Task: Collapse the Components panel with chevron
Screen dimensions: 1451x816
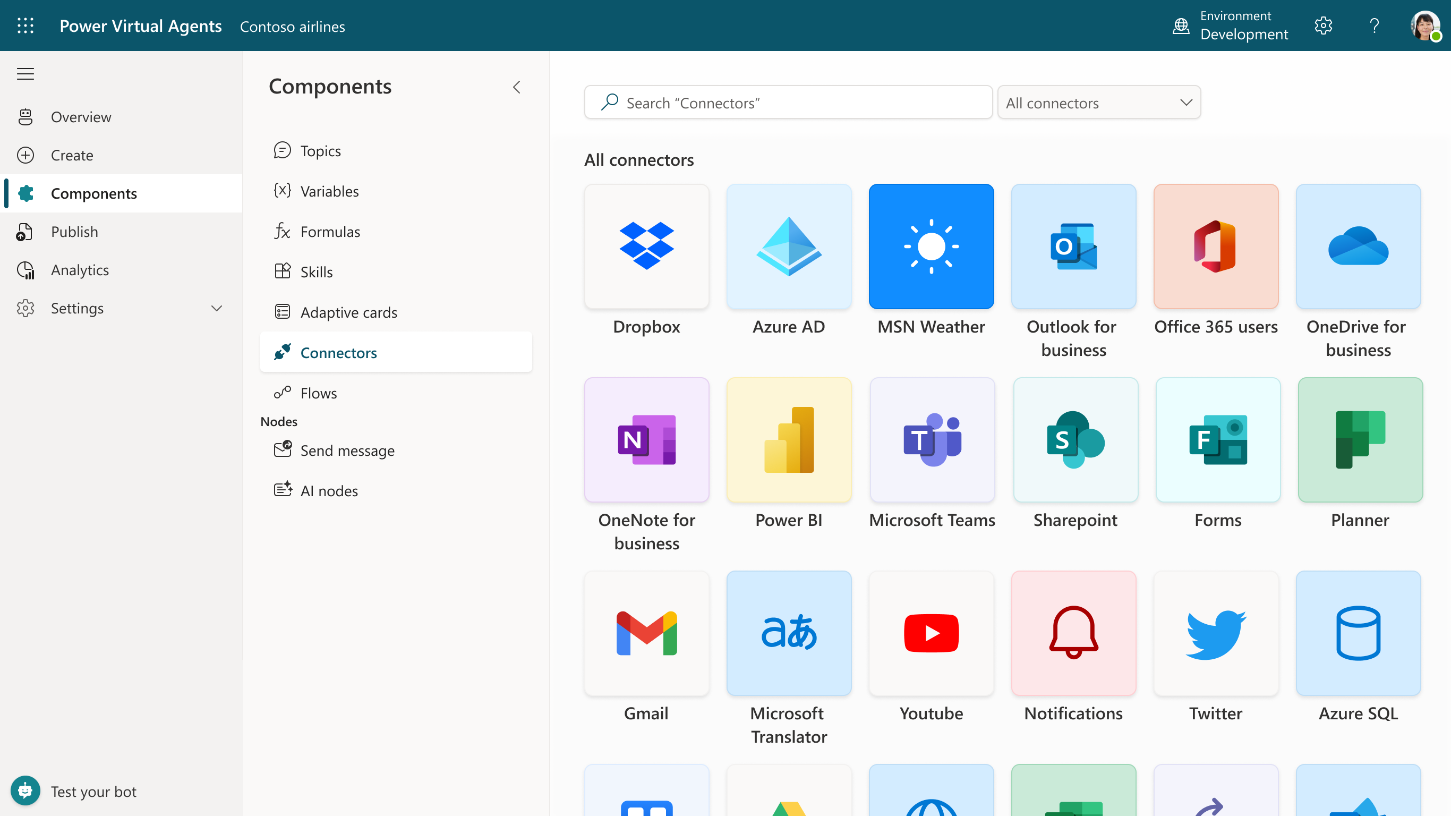Action: 517,87
